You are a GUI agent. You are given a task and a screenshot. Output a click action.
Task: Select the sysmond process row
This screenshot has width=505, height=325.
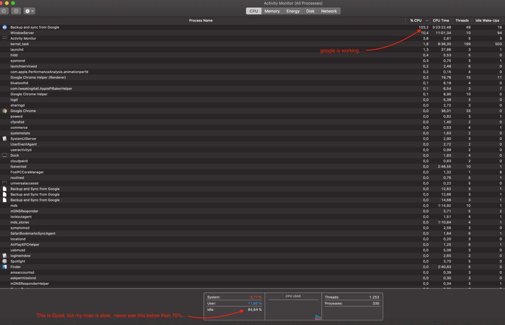[x=252, y=61]
